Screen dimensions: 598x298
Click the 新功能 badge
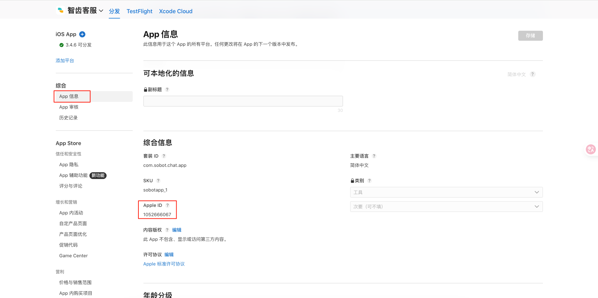(98, 175)
